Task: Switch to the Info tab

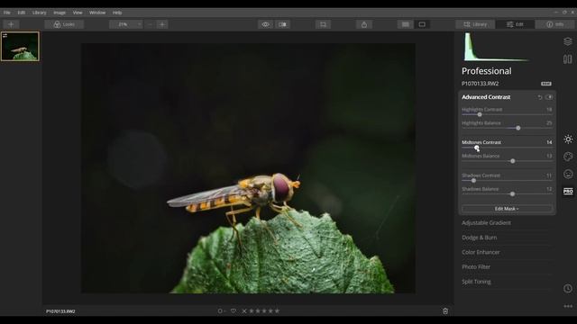Action: [x=555, y=24]
